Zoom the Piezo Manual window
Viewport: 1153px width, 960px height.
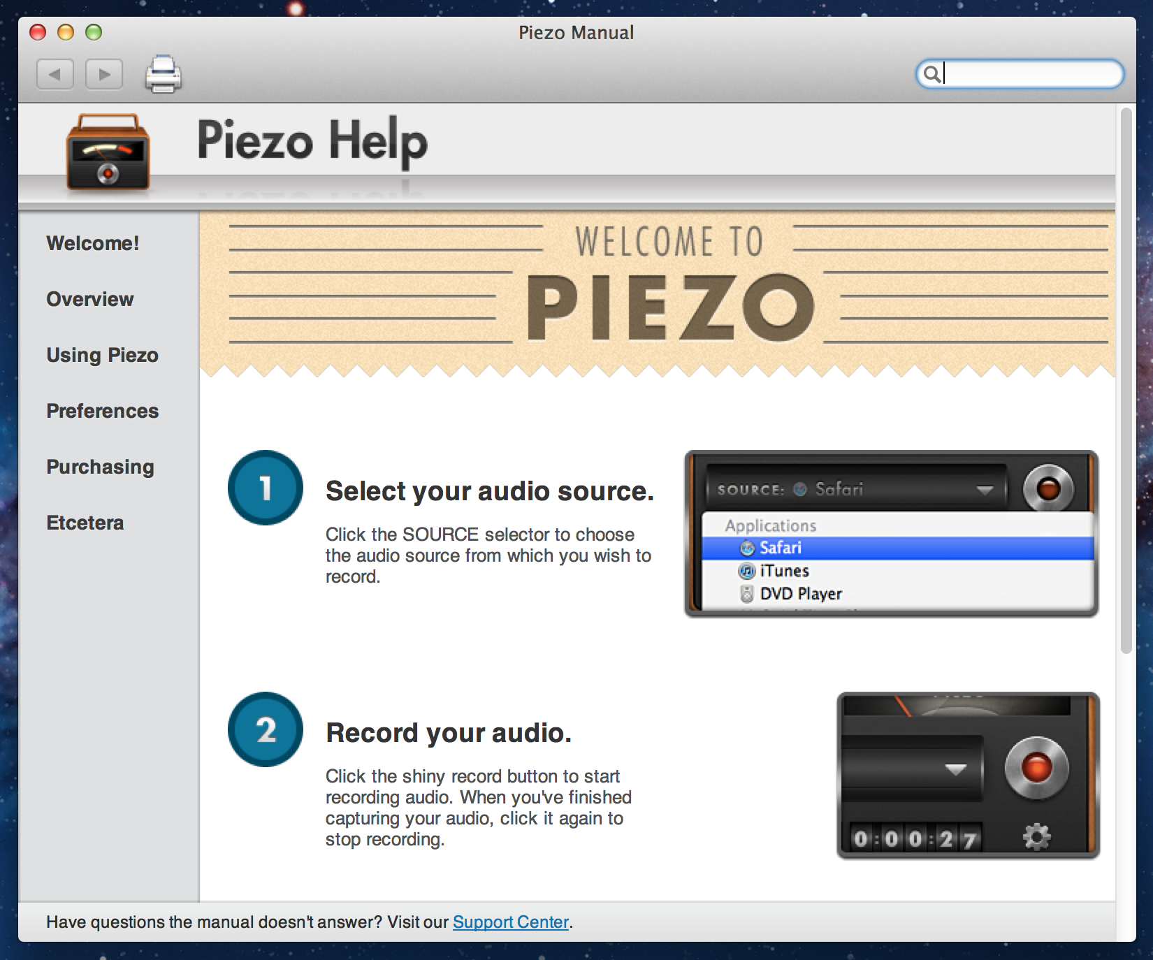click(94, 32)
